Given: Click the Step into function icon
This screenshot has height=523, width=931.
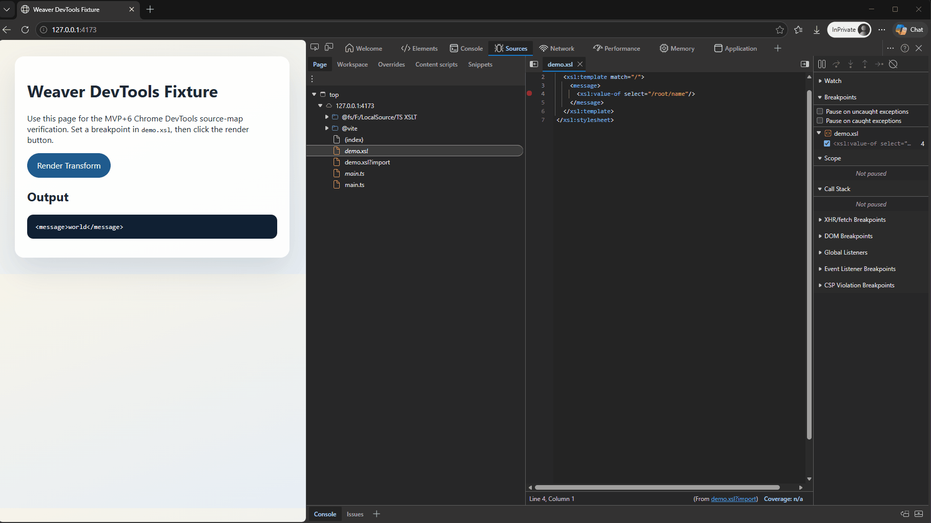Looking at the screenshot, I should (x=851, y=64).
